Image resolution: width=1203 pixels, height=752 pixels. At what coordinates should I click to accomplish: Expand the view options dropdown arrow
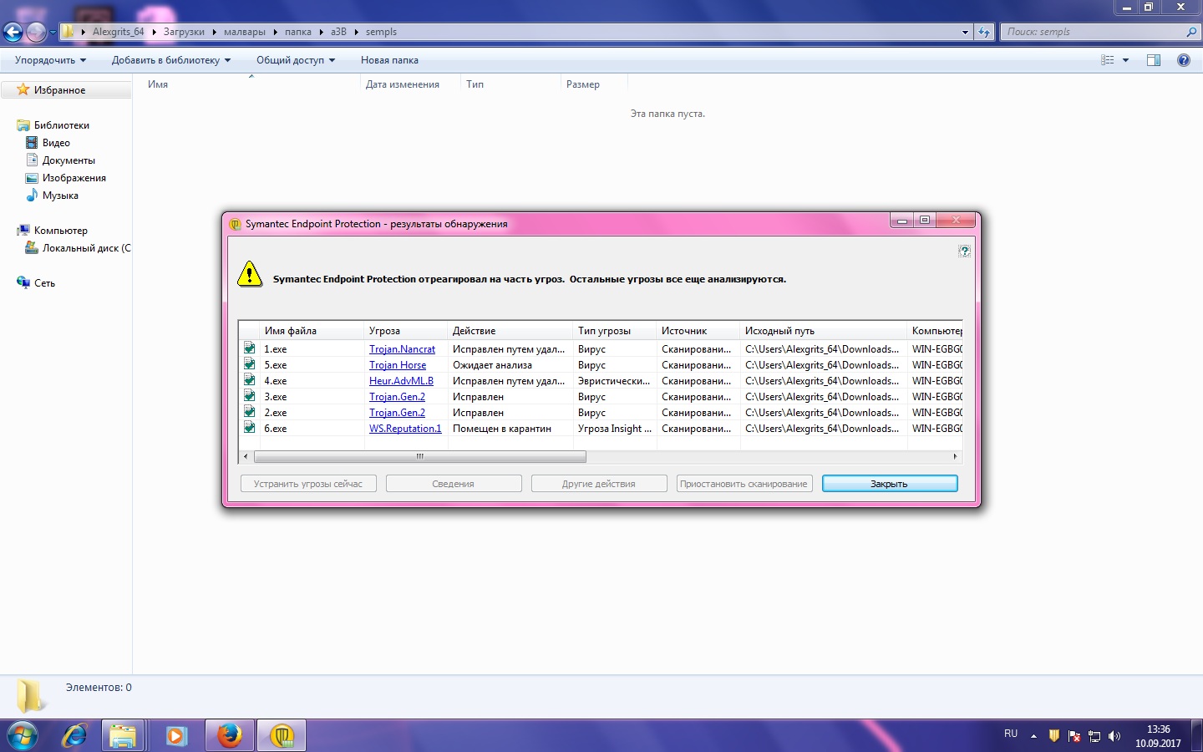click(x=1125, y=60)
